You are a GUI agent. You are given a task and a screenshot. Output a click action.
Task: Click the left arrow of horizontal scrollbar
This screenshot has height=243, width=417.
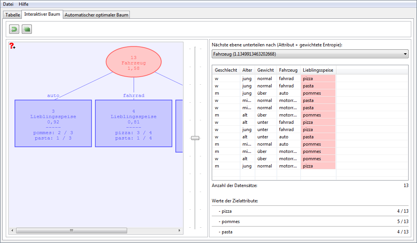click(12, 230)
